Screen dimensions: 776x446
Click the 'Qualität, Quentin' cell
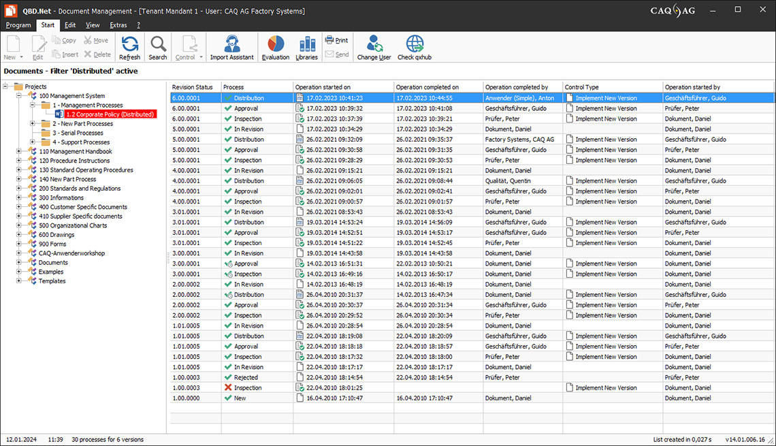tap(508, 180)
